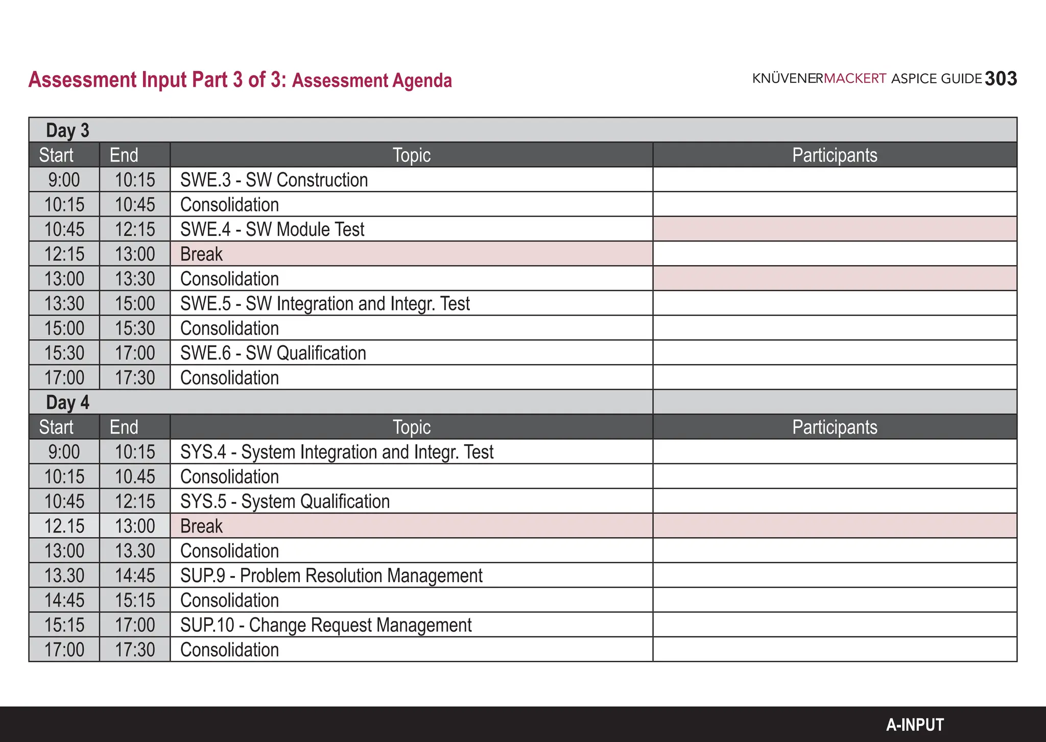Click the empty Participants cell for SWE.3
The height and width of the screenshot is (742, 1046).
[x=835, y=180]
